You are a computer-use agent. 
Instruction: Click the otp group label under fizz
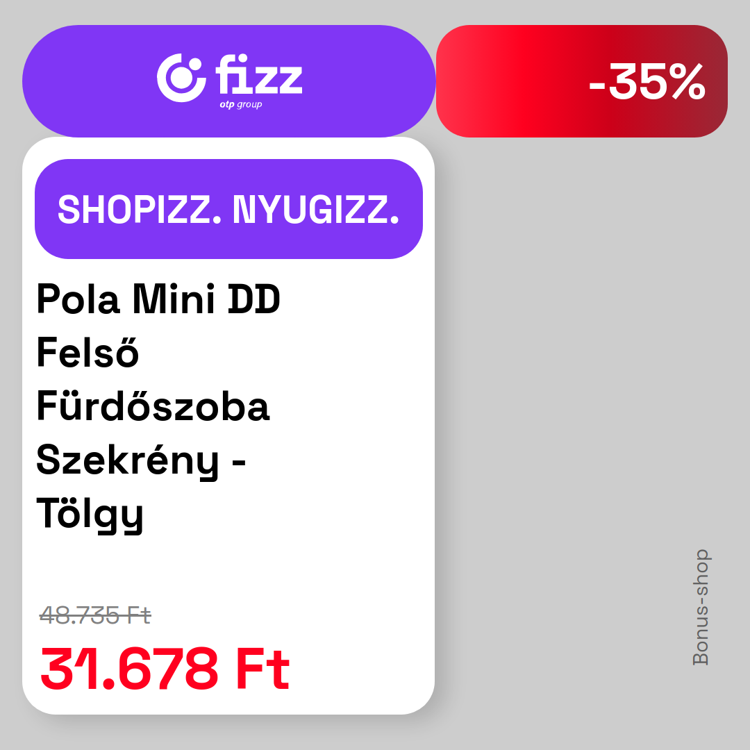pyautogui.click(x=240, y=104)
